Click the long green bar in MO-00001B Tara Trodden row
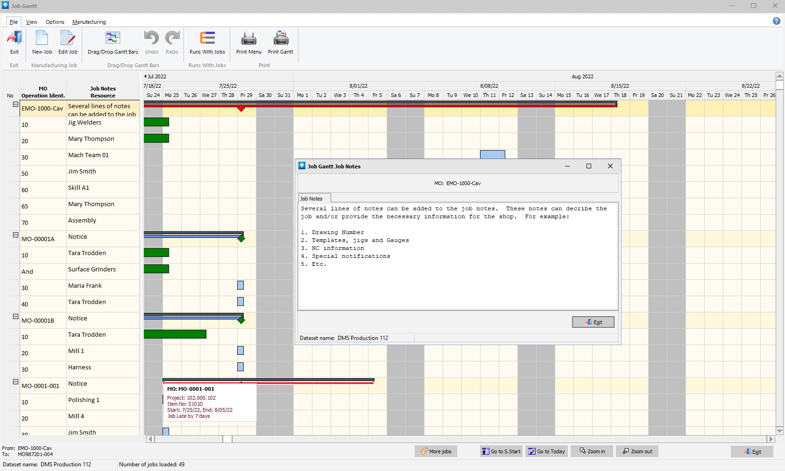This screenshot has width=785, height=471. pos(175,334)
